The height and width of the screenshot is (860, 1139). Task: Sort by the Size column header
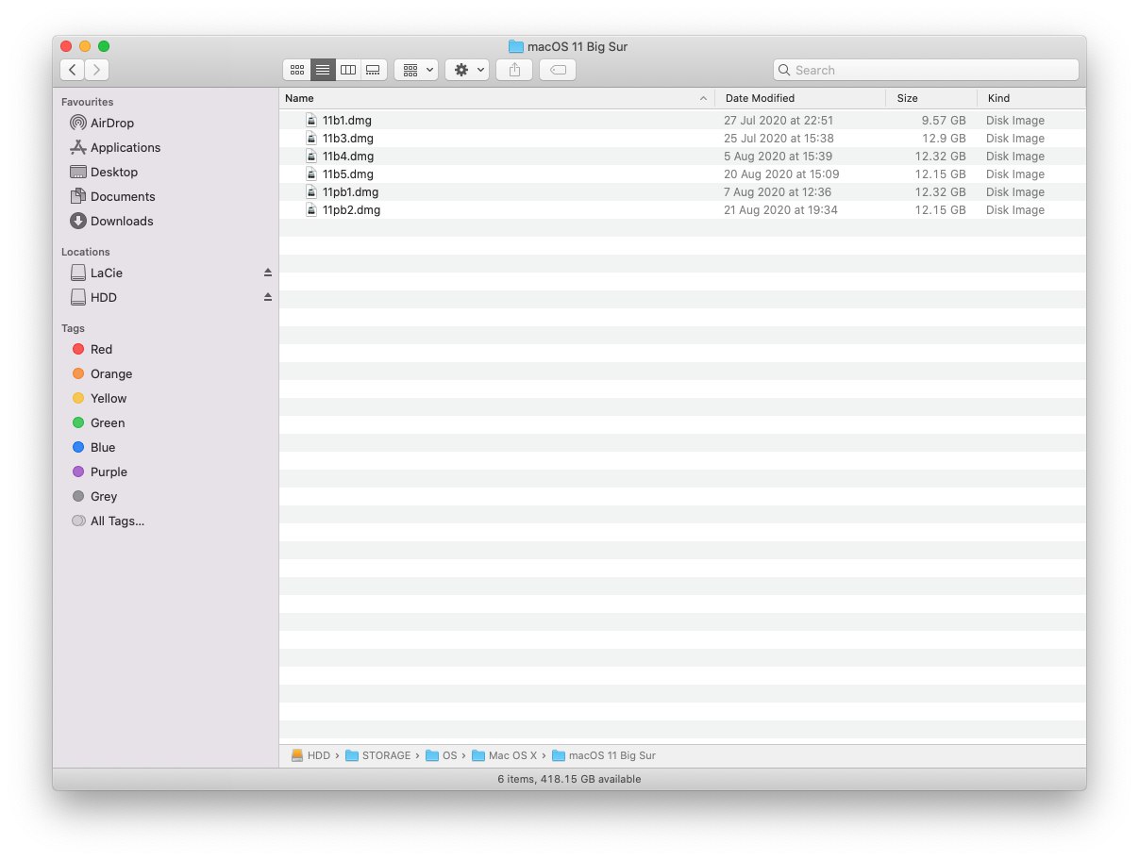point(931,98)
